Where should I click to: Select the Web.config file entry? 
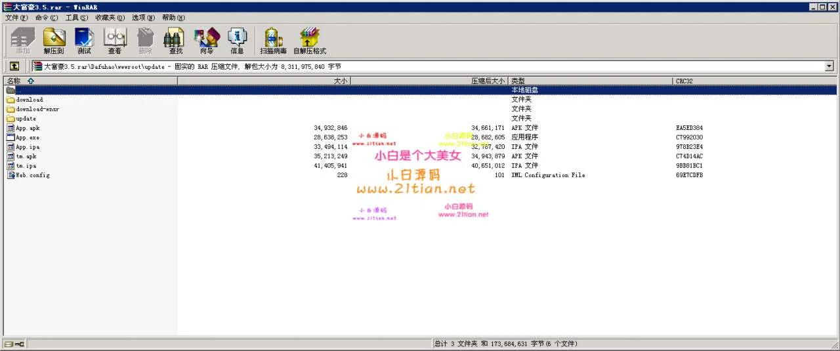pos(32,175)
